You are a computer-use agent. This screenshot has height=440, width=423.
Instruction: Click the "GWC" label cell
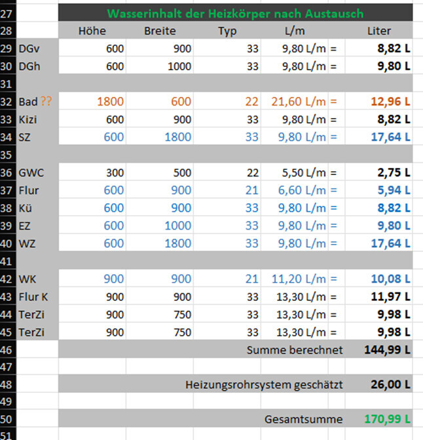click(x=31, y=172)
